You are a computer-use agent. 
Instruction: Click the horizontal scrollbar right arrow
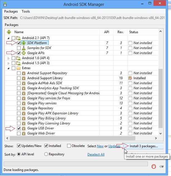[156, 138]
